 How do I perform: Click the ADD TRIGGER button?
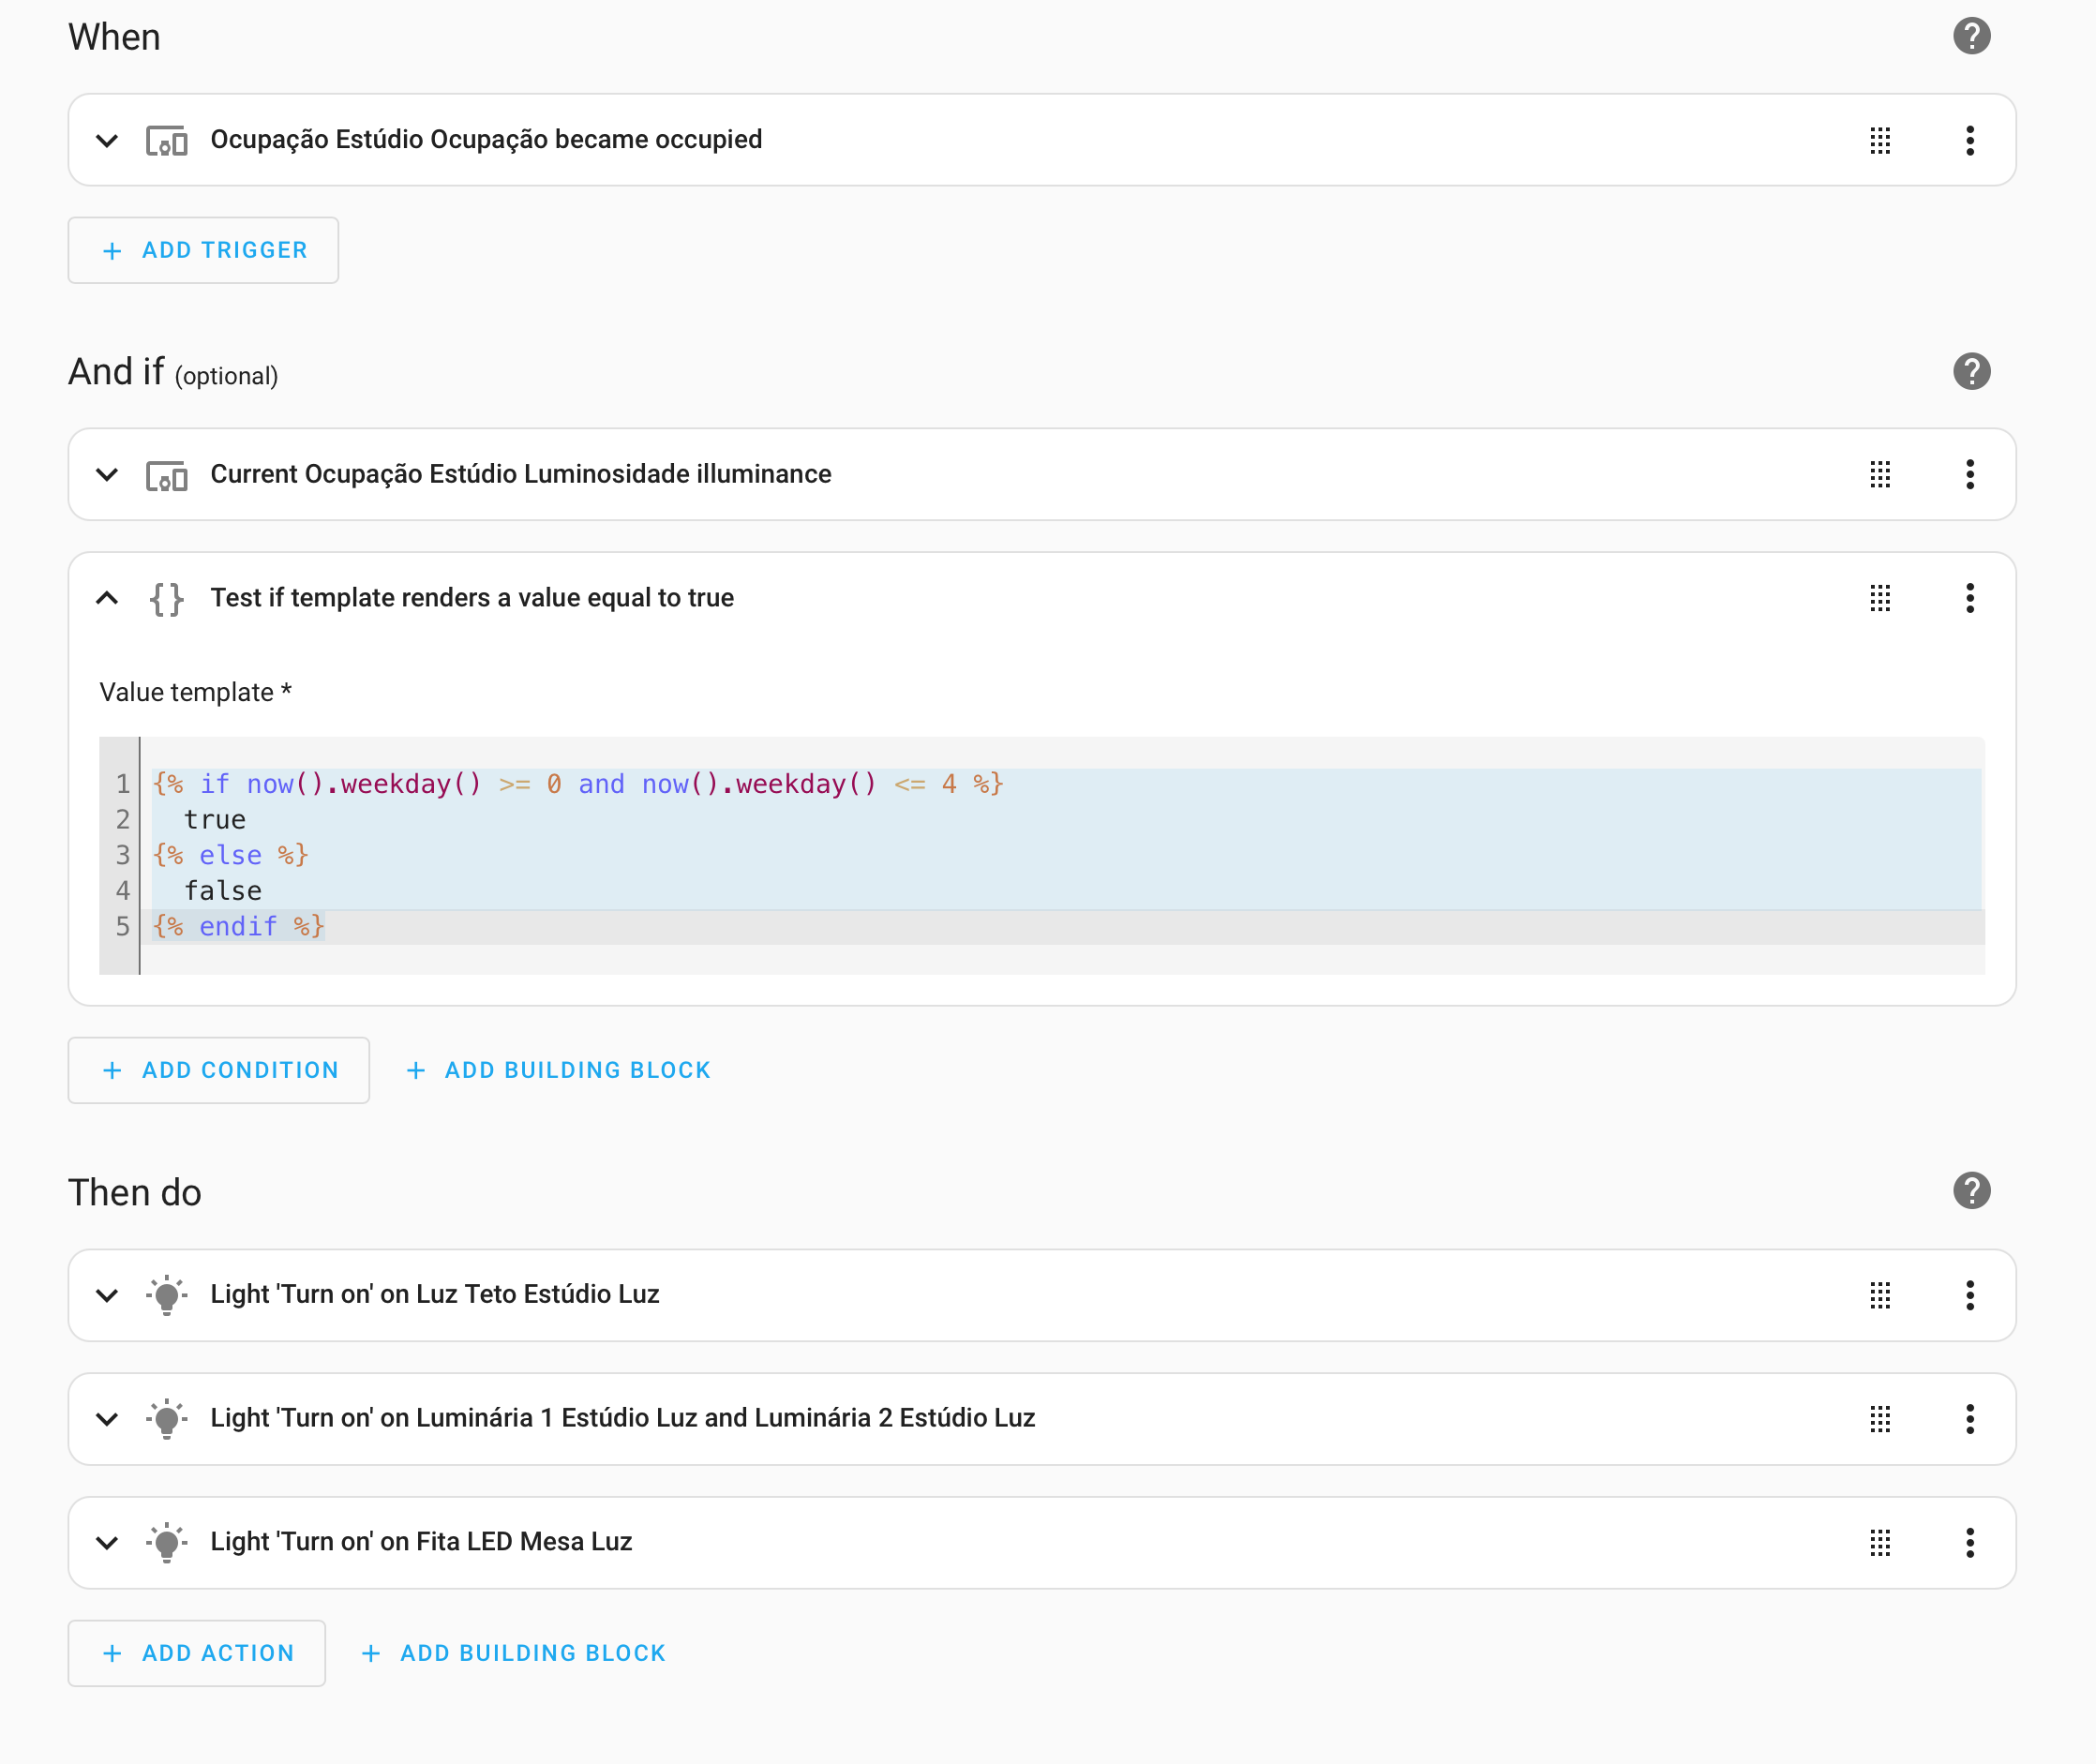coord(203,250)
